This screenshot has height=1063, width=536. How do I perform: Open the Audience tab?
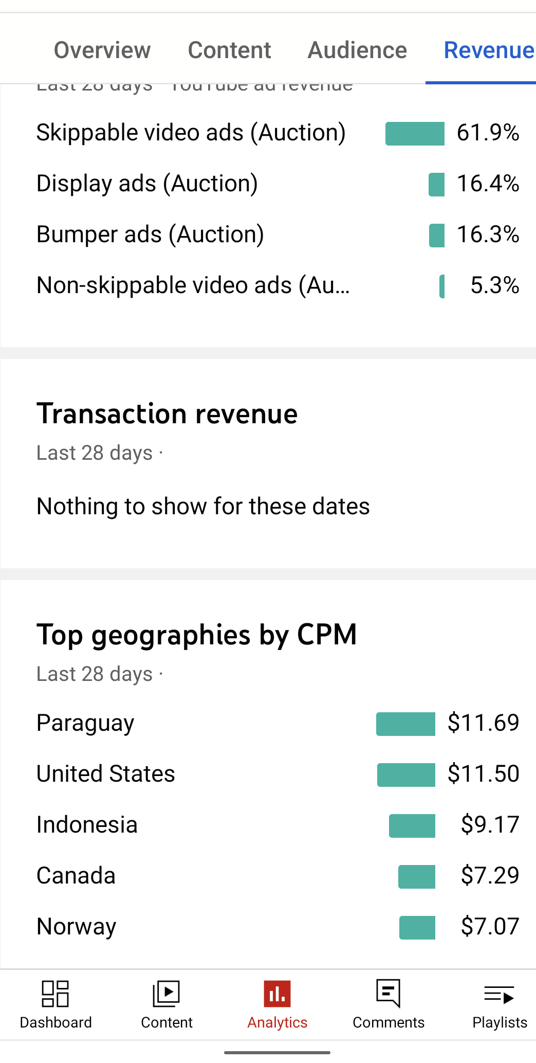pos(357,50)
